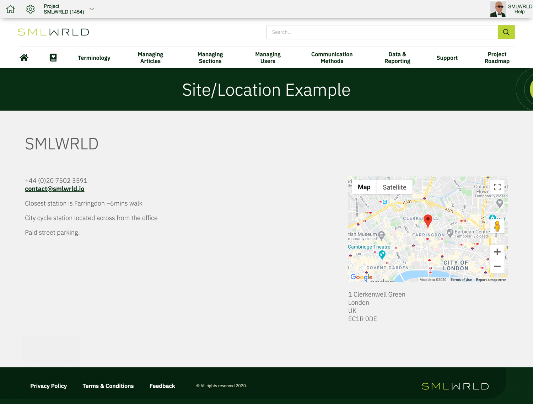Click the City cycle station text line
Viewport: 533px width, 404px height.
tap(91, 218)
